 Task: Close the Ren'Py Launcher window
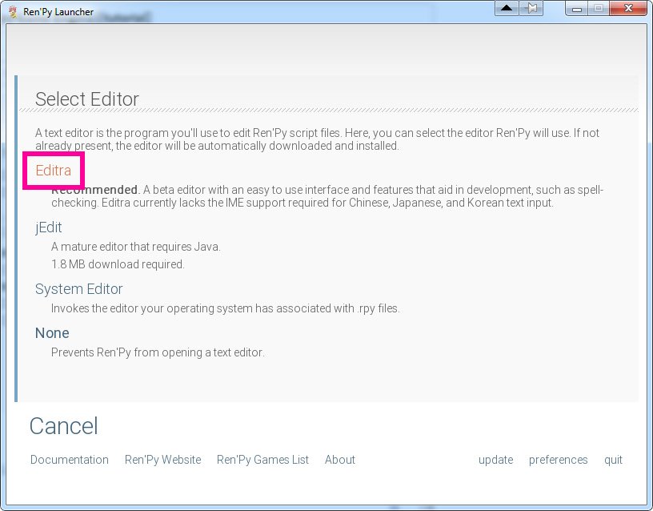click(x=628, y=8)
